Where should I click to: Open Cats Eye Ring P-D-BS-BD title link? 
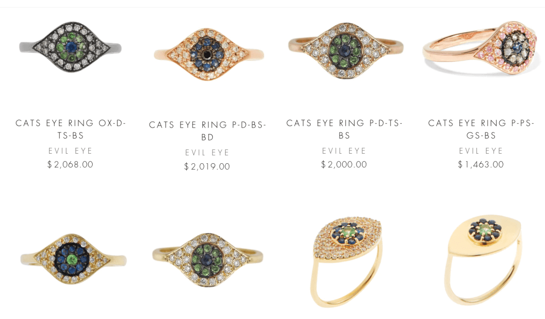click(x=208, y=131)
